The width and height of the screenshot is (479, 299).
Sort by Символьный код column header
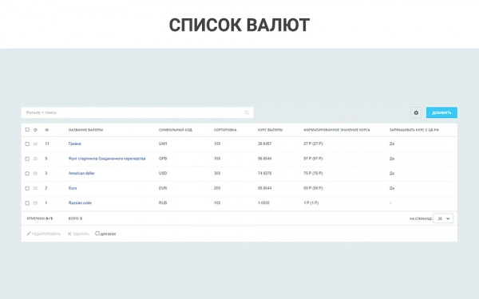coord(176,130)
